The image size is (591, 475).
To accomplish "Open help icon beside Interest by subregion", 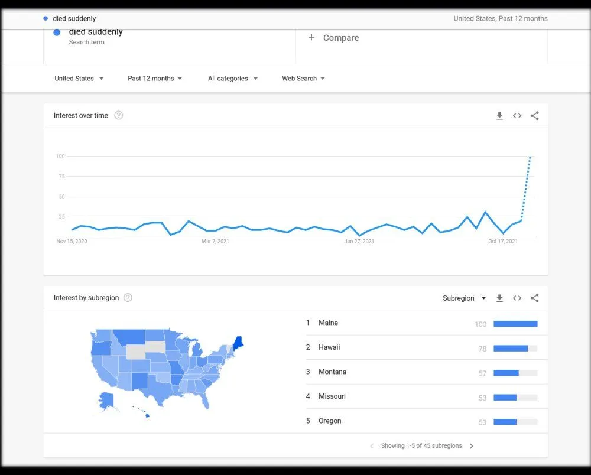I will [x=128, y=298].
